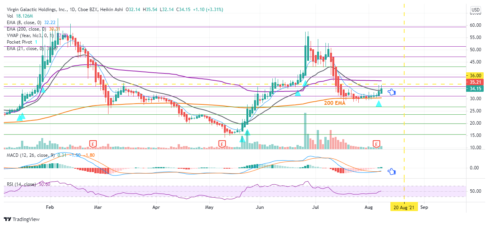Click the 34.15 green last-price label
This screenshot has width=489, height=226.
click(x=475, y=89)
